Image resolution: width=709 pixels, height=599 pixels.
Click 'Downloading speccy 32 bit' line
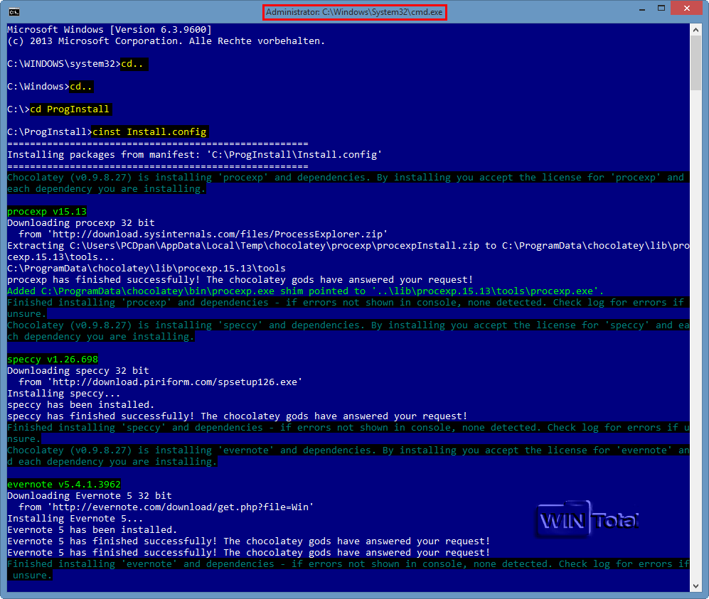tap(78, 370)
